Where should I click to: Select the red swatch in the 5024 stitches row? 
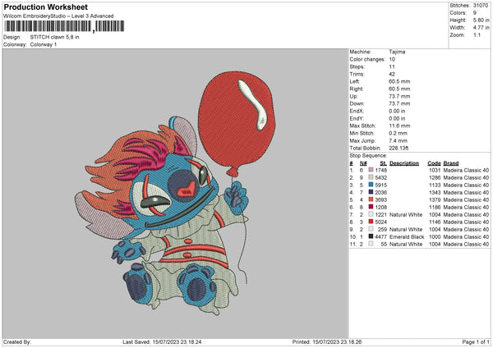pos(371,222)
